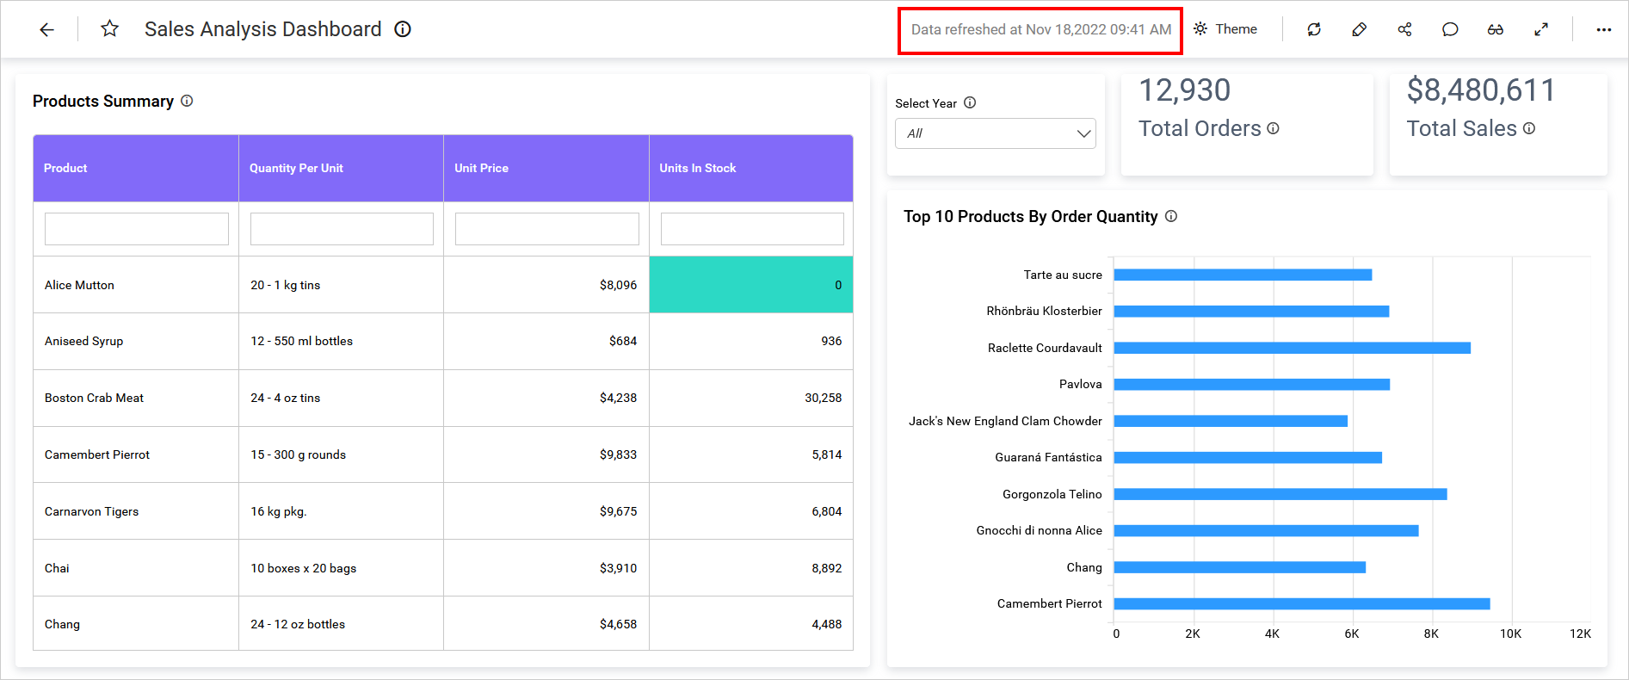Click the Quantity Per Unit column header
Image resolution: width=1629 pixels, height=680 pixels.
tap(296, 168)
